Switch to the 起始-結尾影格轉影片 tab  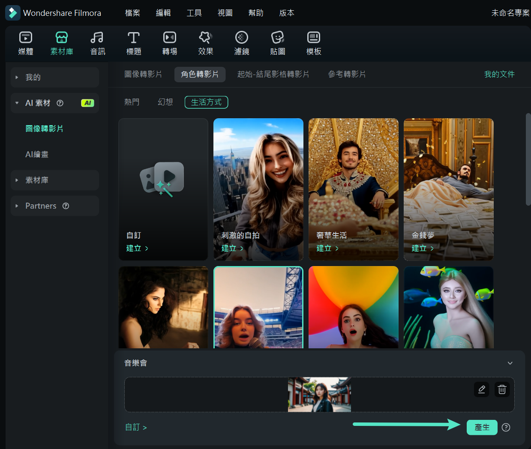(x=273, y=74)
